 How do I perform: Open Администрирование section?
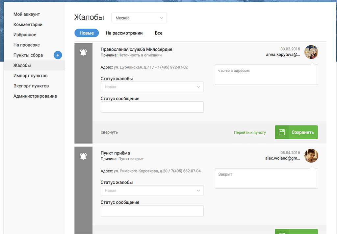(35, 96)
